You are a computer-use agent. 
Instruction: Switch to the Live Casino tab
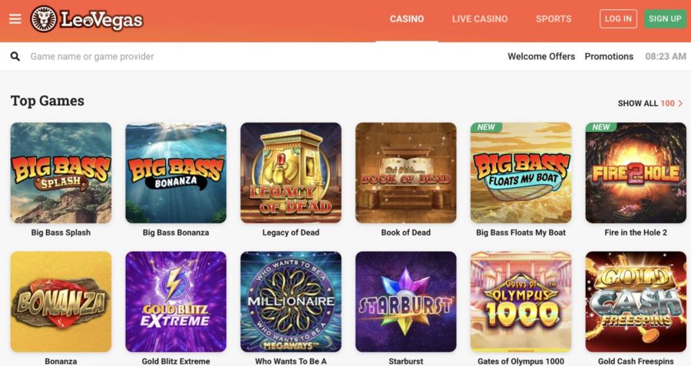(x=480, y=19)
